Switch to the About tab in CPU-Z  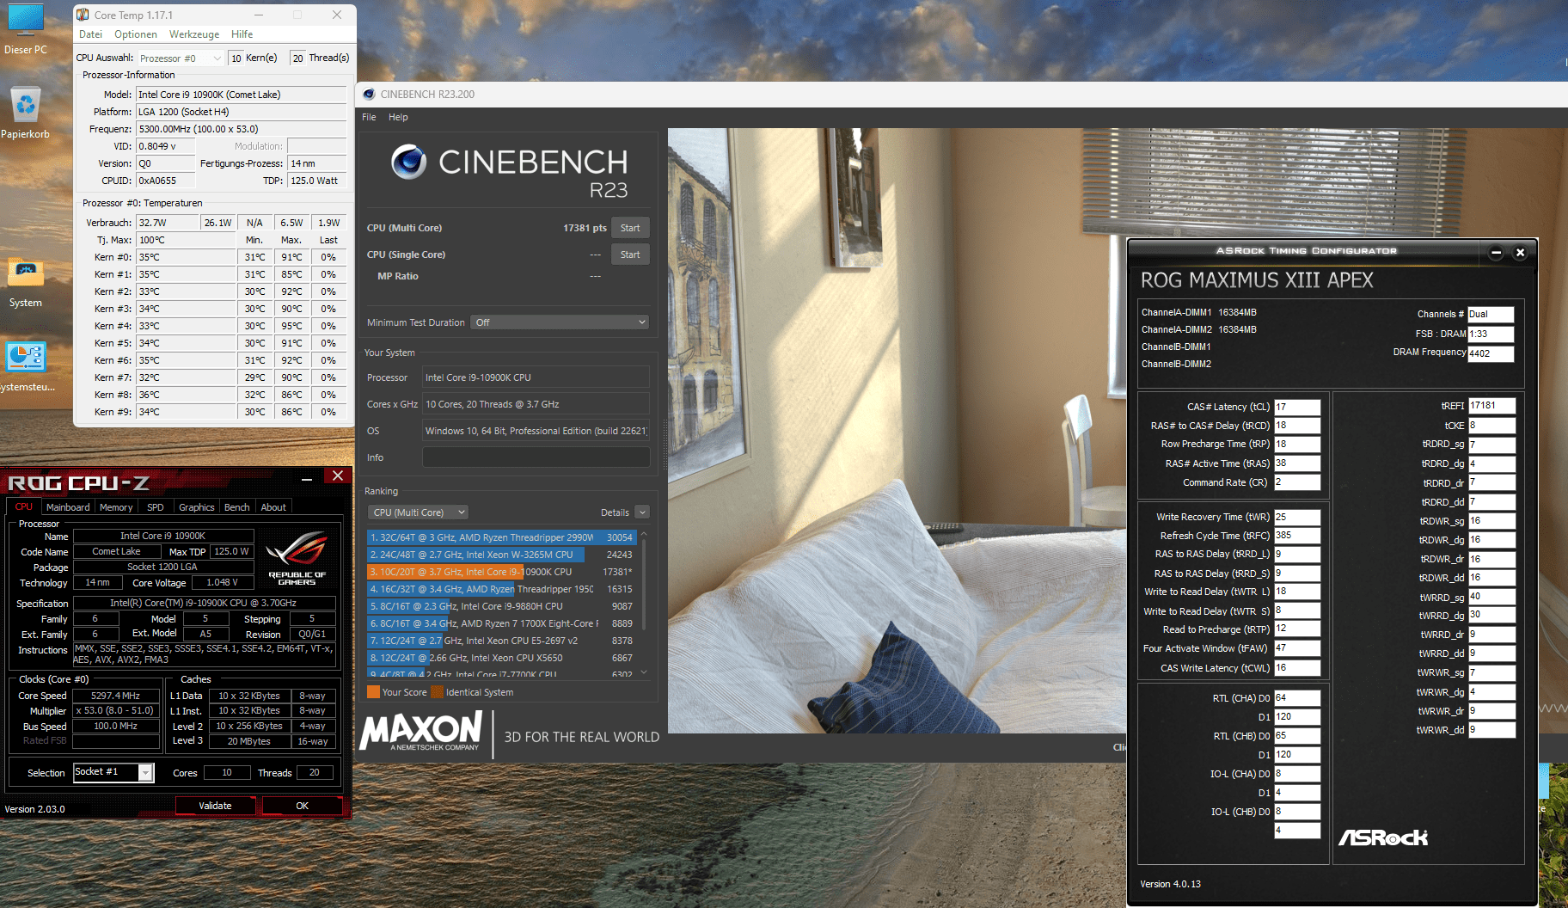tap(274, 507)
